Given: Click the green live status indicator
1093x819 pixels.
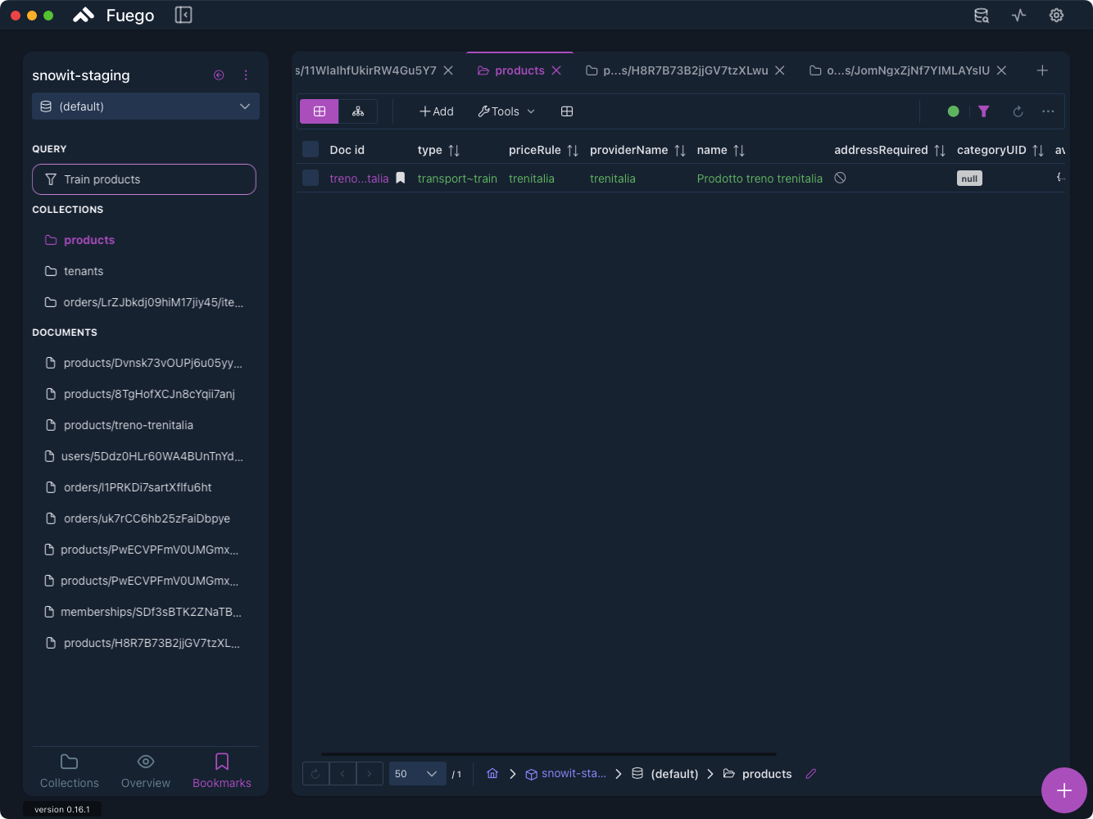Looking at the screenshot, I should [x=953, y=111].
